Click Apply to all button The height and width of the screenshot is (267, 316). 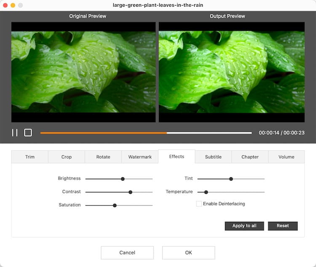(244, 226)
